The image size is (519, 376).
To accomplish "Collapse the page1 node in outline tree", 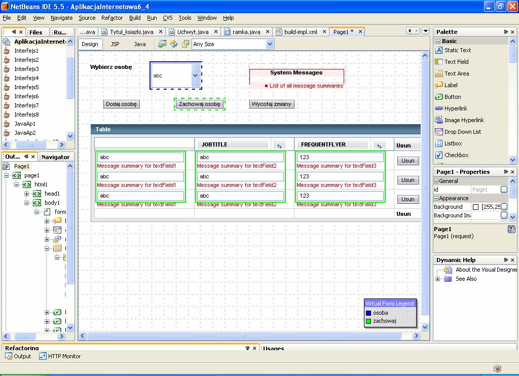I will pos(6,175).
